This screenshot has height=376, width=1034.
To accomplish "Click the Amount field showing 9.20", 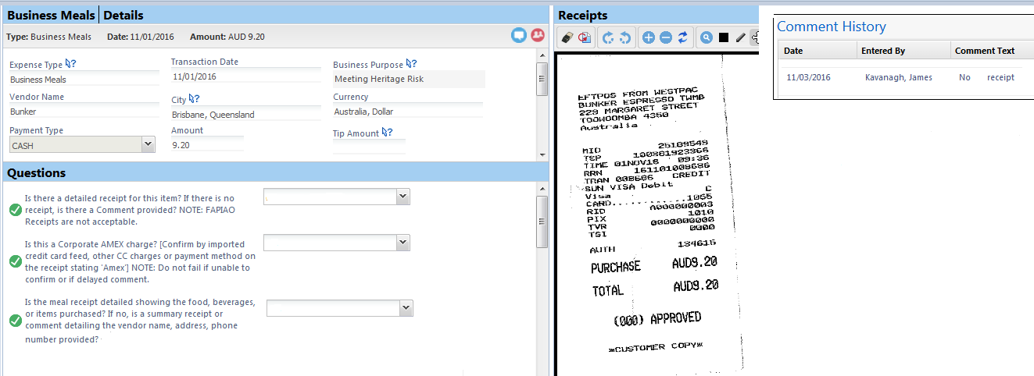I will (207, 145).
